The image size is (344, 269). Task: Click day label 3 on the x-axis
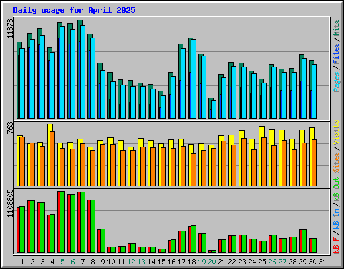tap(42, 262)
